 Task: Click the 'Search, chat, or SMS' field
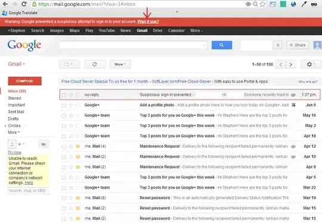click(29, 191)
